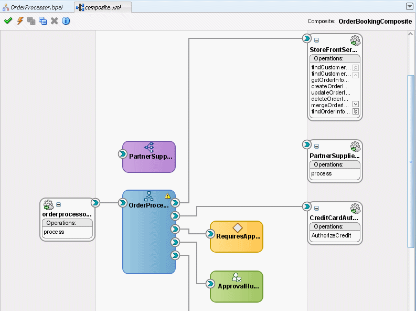
Task: Collapse the PartnerSupplie... reference box
Action: pyautogui.click(x=316, y=147)
